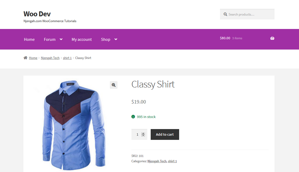The width and height of the screenshot is (299, 172).
Task: Click the Classy Shirt product image
Action: pos(74,124)
